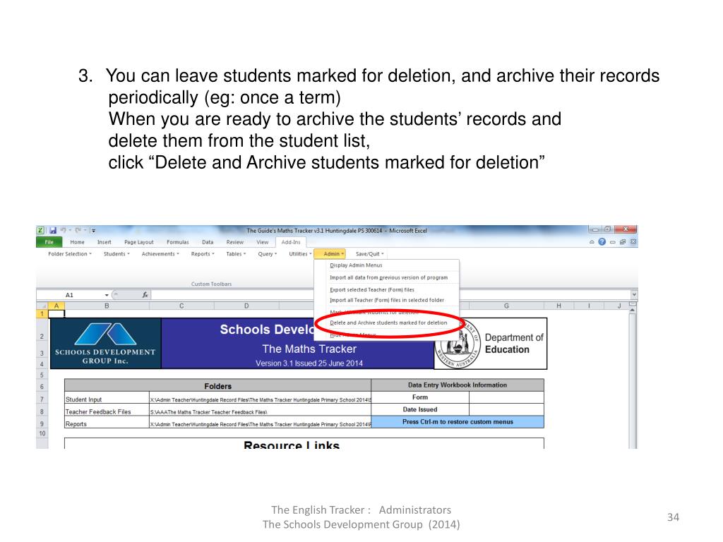Viewport: 723px width, 542px height.
Task: Expand the Query custom menu
Action: click(268, 254)
